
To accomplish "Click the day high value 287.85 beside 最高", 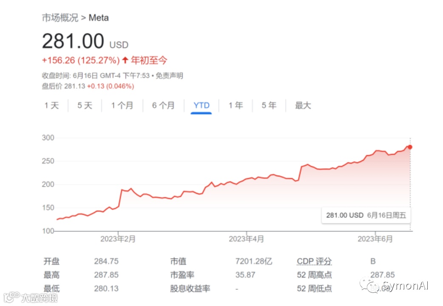I will pos(106,275).
